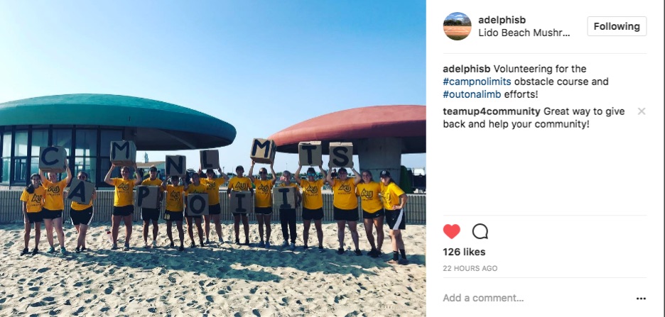Open the #outonalimb hashtag
This screenshot has height=317, width=665.
[x=472, y=94]
